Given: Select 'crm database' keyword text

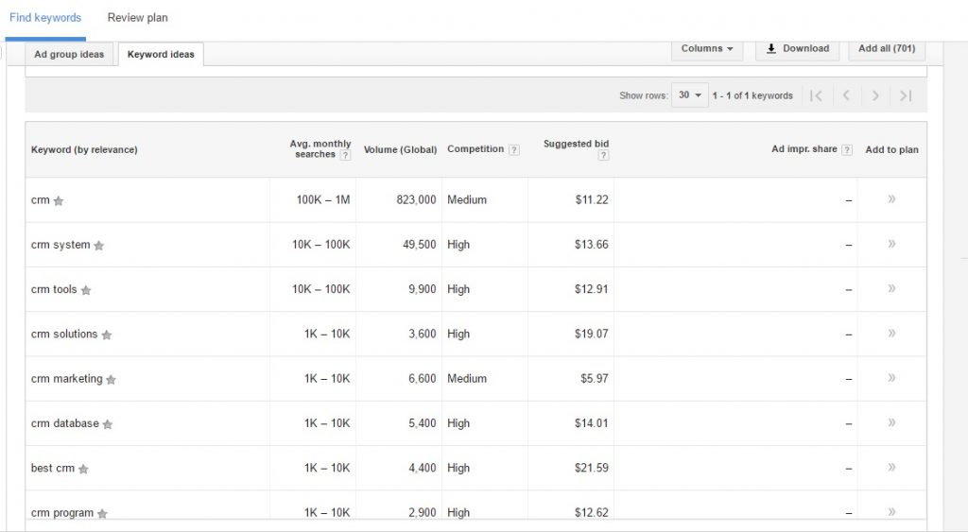Looking at the screenshot, I should tap(65, 423).
